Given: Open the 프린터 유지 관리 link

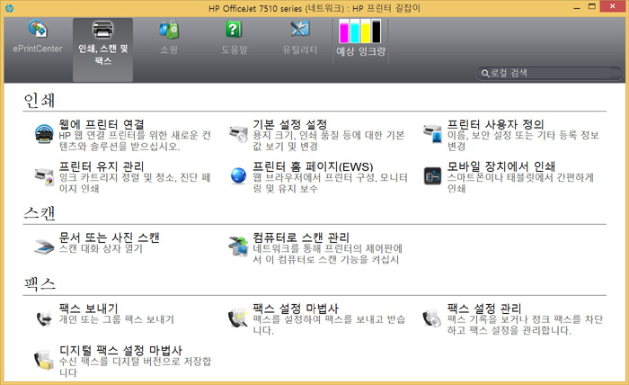Looking at the screenshot, I should click(x=102, y=166).
